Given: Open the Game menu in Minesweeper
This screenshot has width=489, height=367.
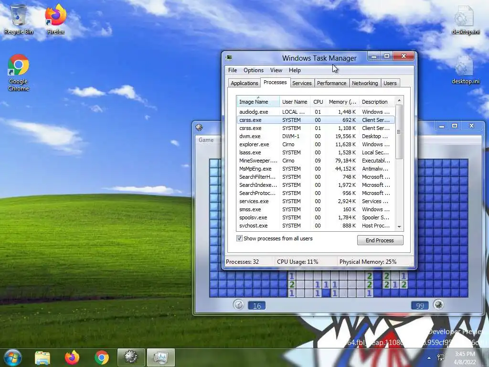Looking at the screenshot, I should tap(206, 140).
